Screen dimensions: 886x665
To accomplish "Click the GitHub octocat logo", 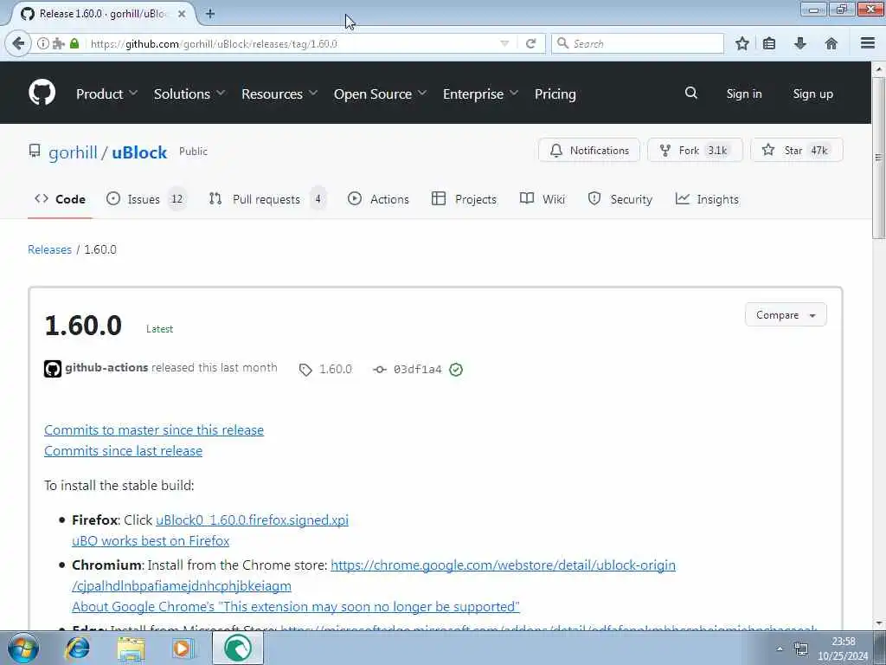I will pos(42,92).
